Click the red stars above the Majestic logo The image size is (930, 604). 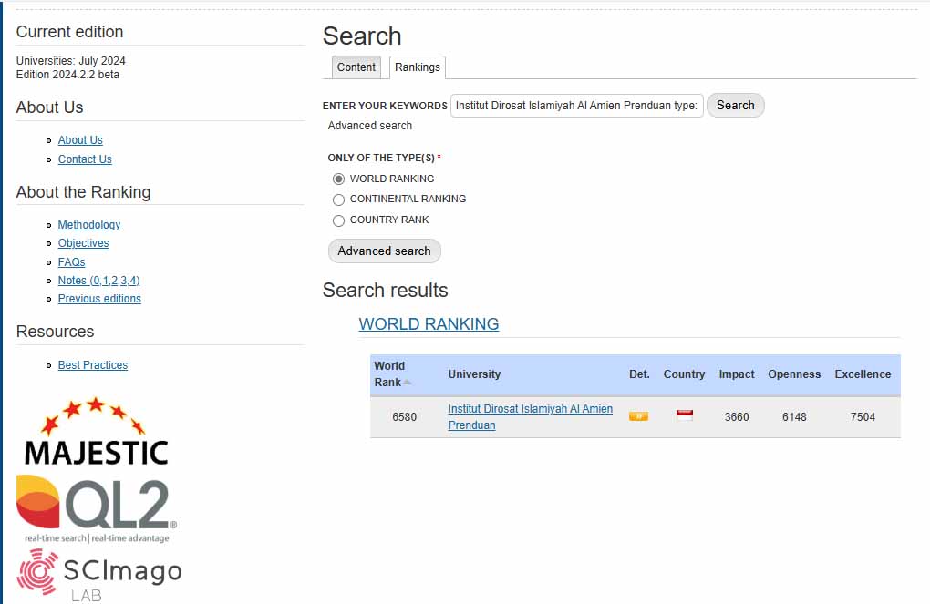pos(95,407)
